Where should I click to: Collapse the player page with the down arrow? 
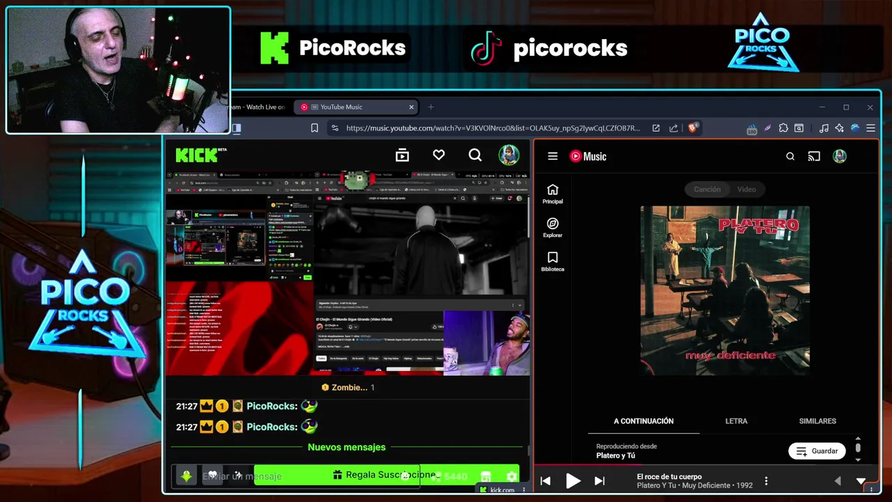pyautogui.click(x=861, y=480)
